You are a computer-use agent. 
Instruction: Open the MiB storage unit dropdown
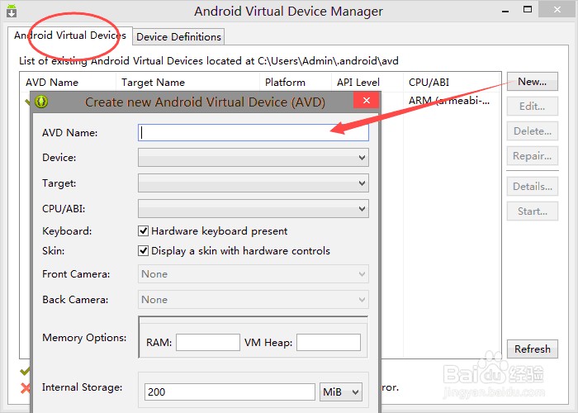pos(341,392)
